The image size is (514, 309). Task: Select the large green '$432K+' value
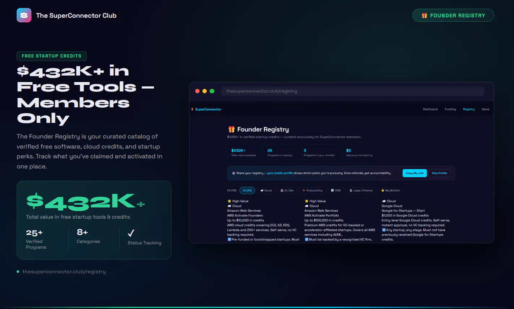pyautogui.click(x=86, y=202)
